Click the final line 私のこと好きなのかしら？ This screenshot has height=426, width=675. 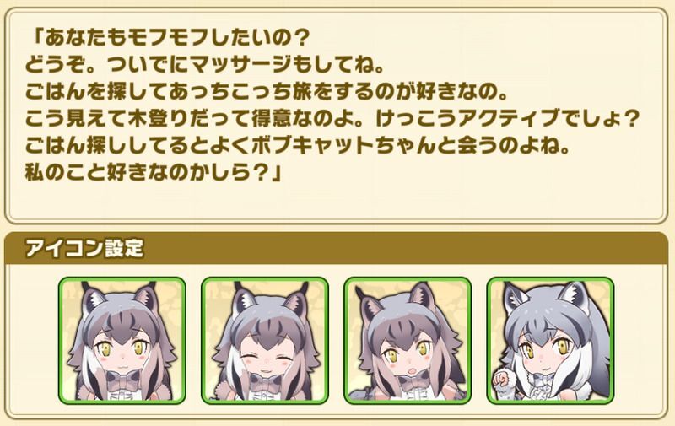(x=154, y=173)
